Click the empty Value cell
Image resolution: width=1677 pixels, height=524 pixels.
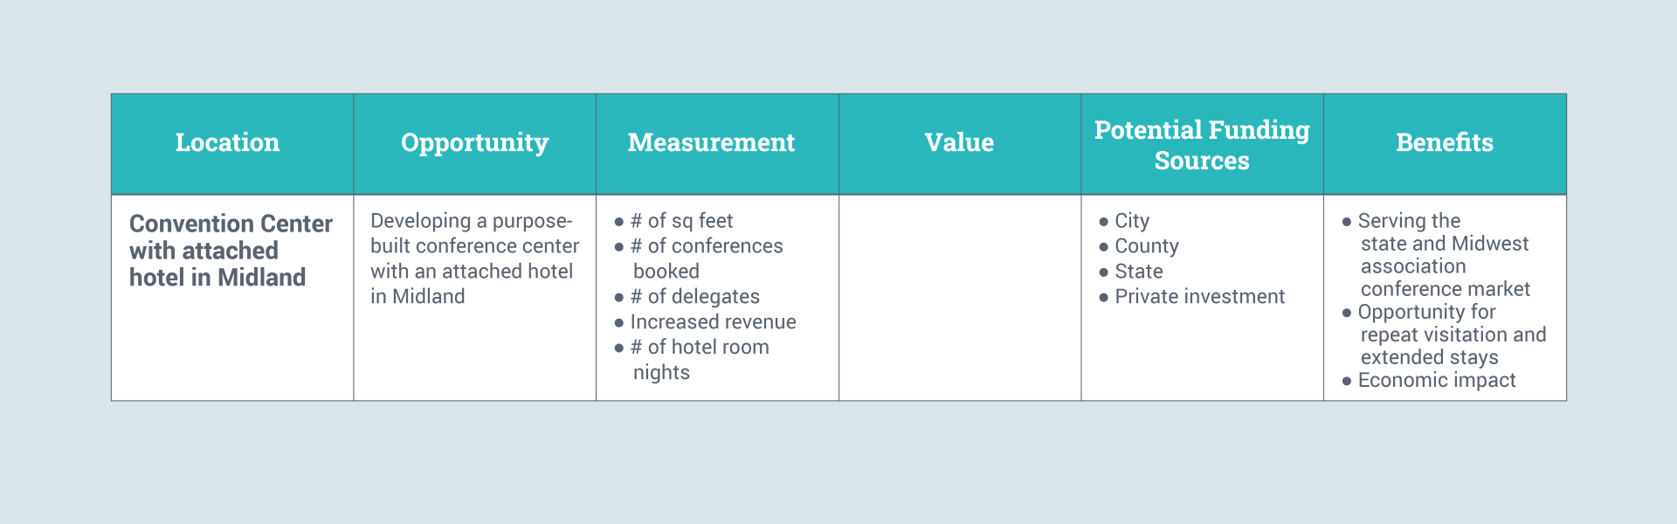tap(959, 297)
